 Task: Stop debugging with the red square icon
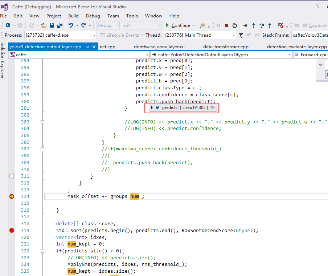pos(226,25)
